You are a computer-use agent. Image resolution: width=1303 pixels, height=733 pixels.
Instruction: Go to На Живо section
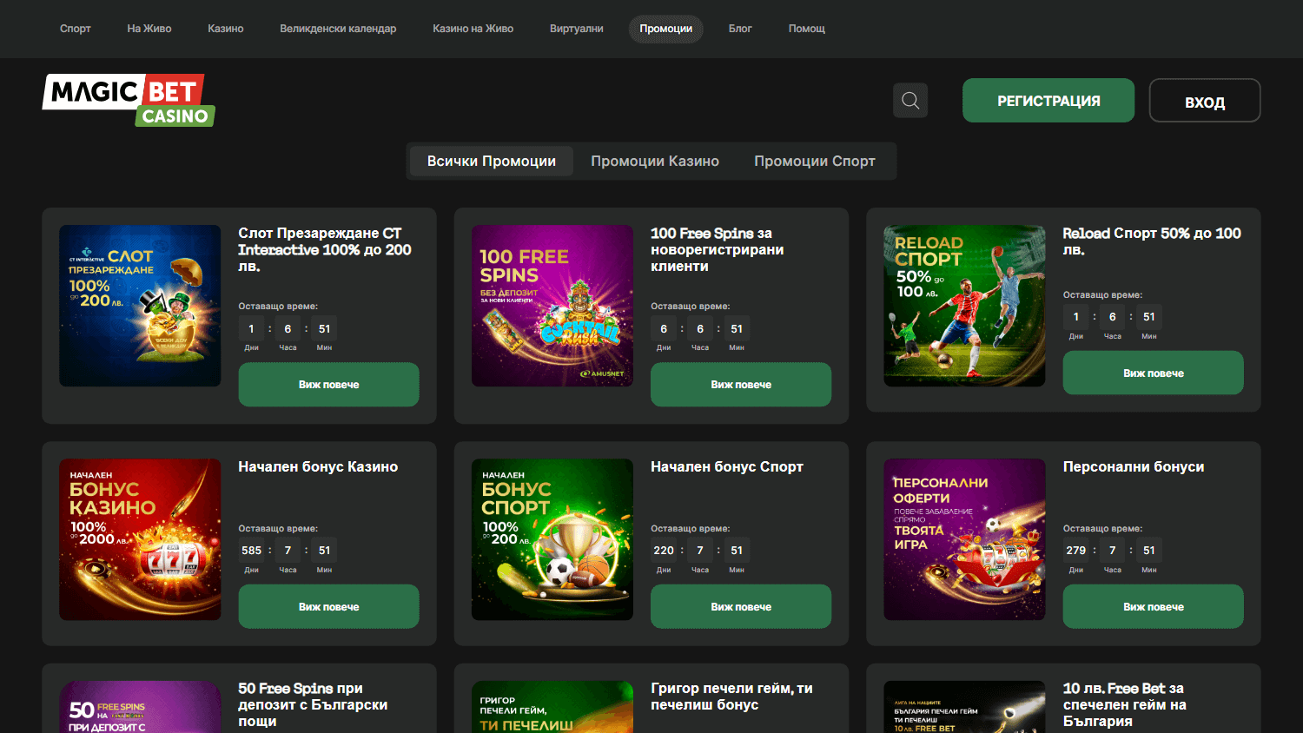(149, 29)
